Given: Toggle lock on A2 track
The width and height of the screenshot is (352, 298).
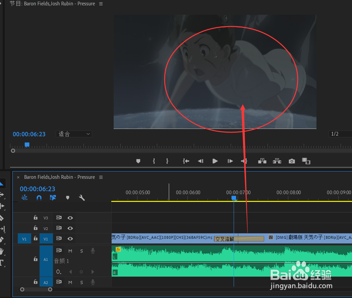Looking at the screenshot, I should (x=36, y=282).
